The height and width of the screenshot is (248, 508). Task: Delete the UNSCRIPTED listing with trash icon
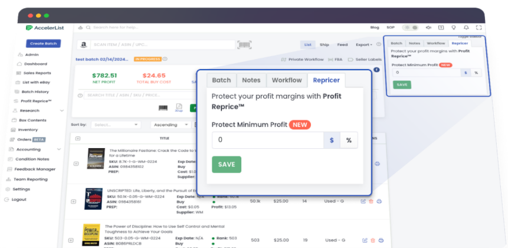click(371, 201)
